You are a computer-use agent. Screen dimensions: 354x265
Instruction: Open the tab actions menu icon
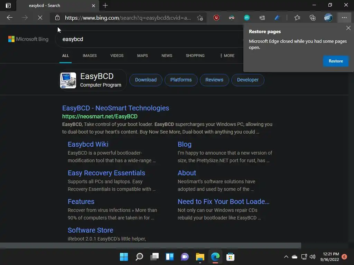point(8,6)
